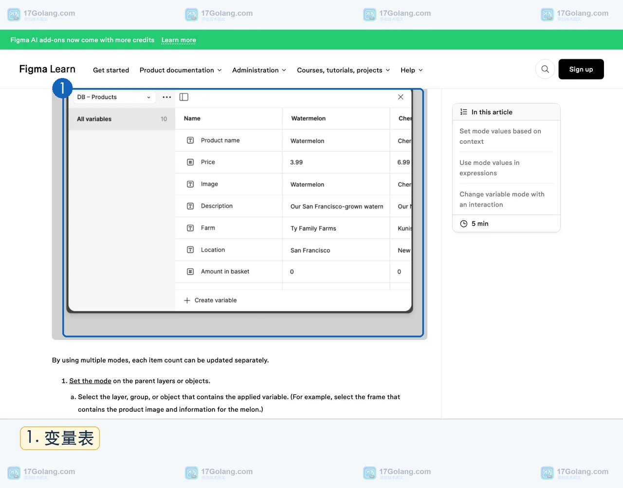Open the Set the mode link
Viewport: 623px width, 488px height.
click(90, 381)
